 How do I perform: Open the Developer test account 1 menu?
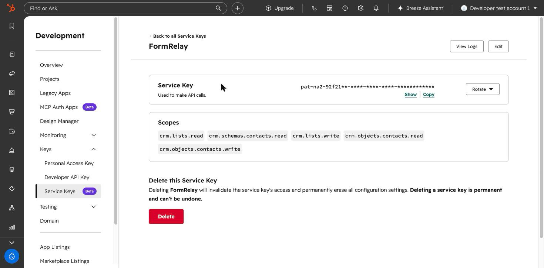coord(499,8)
